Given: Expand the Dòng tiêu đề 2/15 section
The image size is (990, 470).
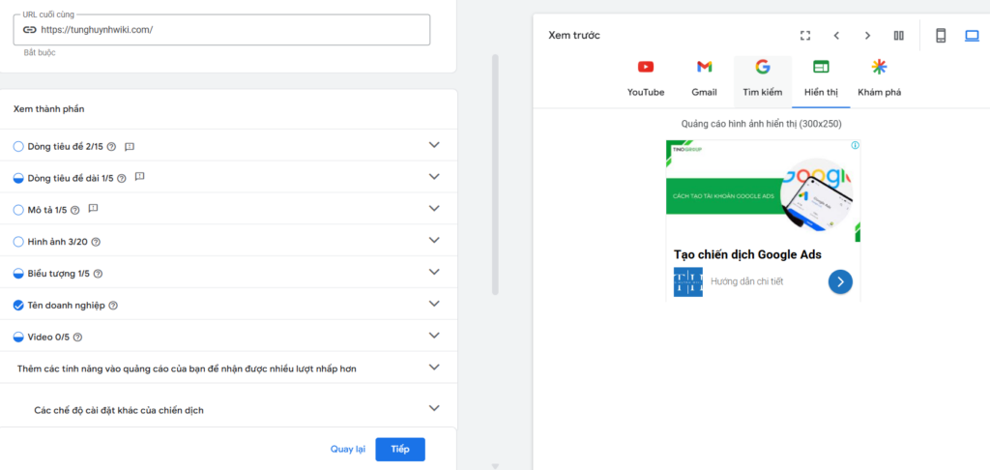Looking at the screenshot, I should coord(434,145).
